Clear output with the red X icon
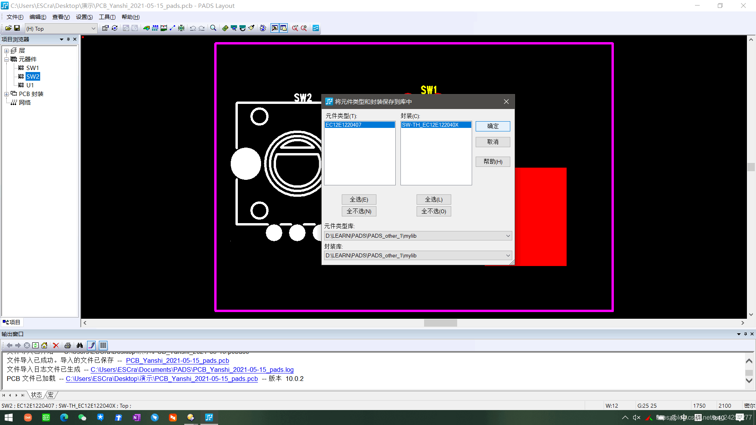 (56, 345)
